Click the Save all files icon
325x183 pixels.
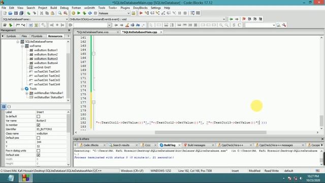point(21,13)
